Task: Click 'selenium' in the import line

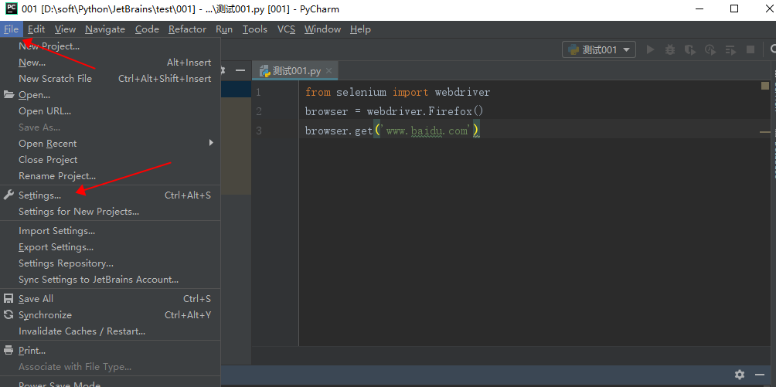Action: [x=361, y=92]
